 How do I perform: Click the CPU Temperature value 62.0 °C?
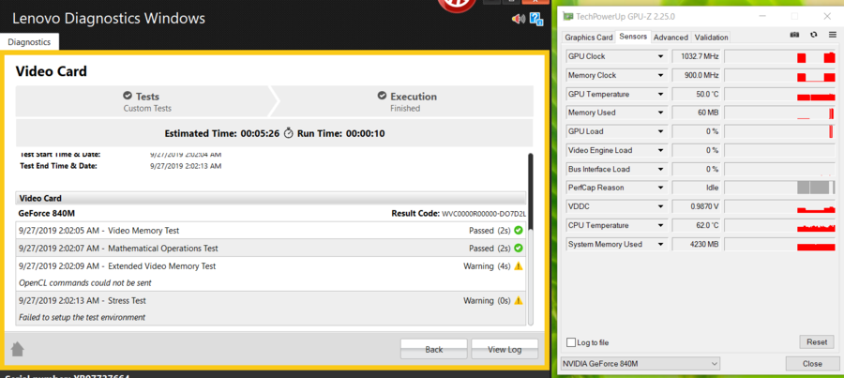697,225
